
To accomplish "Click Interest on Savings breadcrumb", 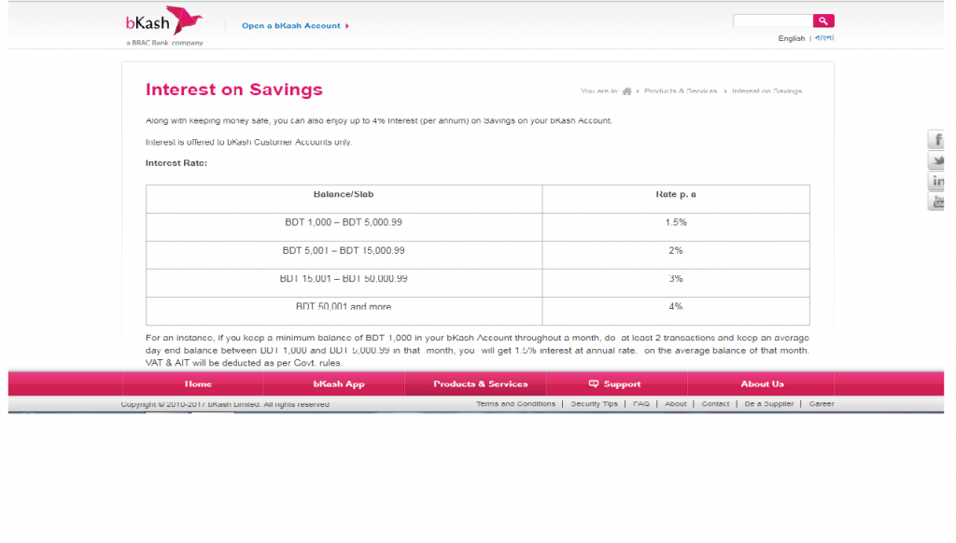I will click(x=767, y=91).
